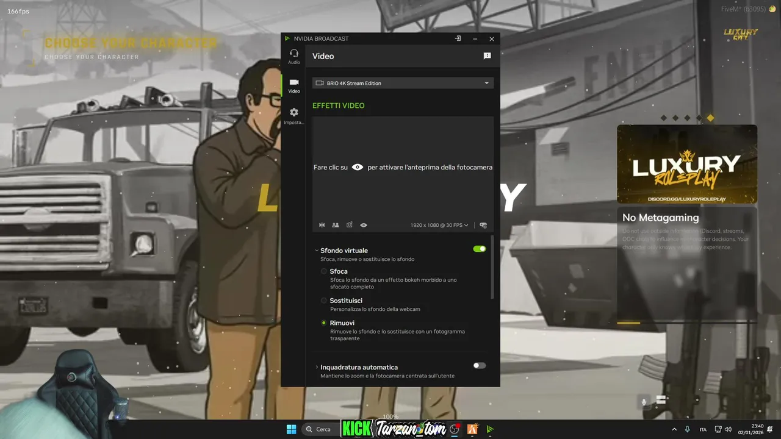
Task: Open taskbar app with red notification dot
Action: 455,429
